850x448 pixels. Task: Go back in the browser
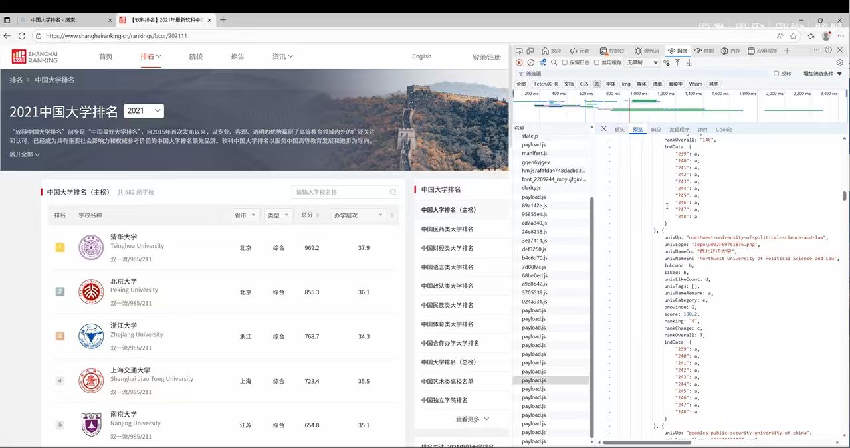click(7, 36)
